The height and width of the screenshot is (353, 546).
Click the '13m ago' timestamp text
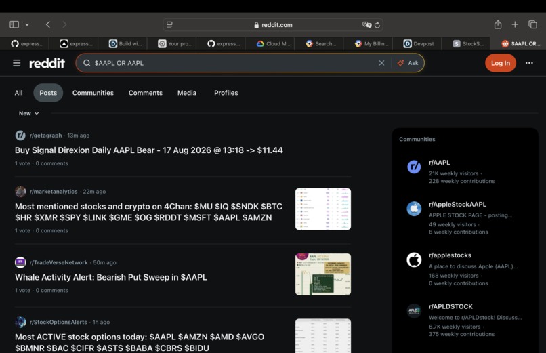click(x=79, y=136)
